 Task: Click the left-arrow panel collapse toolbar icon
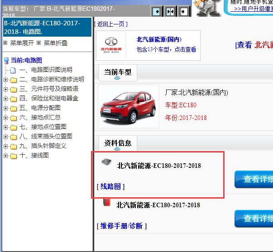[x=184, y=12]
